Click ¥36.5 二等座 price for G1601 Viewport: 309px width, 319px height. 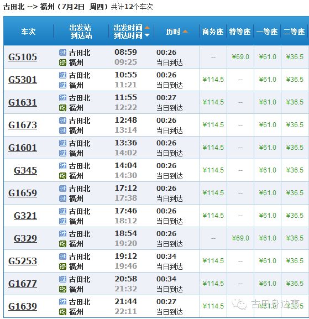(x=295, y=148)
